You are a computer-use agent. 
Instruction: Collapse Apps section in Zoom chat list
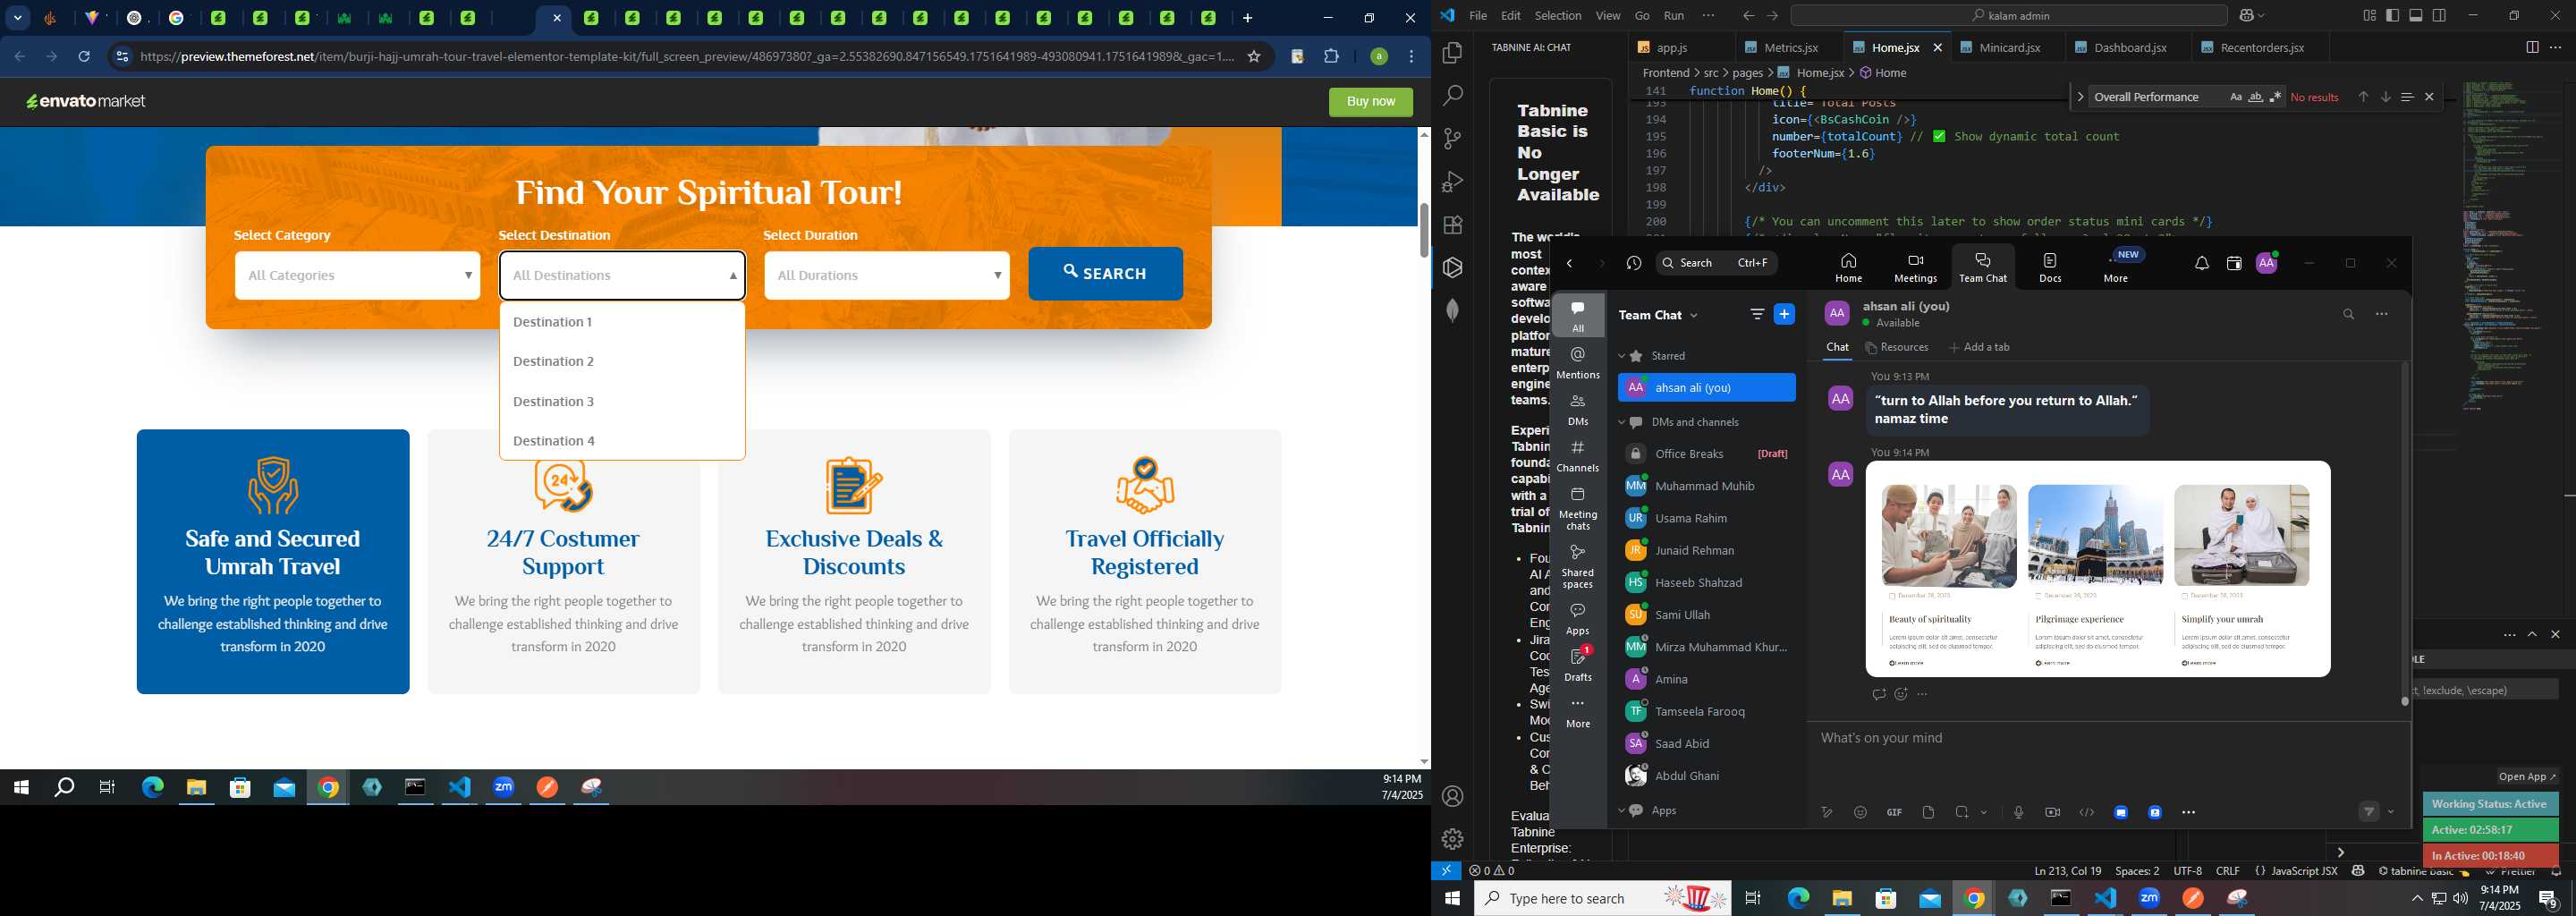(1622, 811)
